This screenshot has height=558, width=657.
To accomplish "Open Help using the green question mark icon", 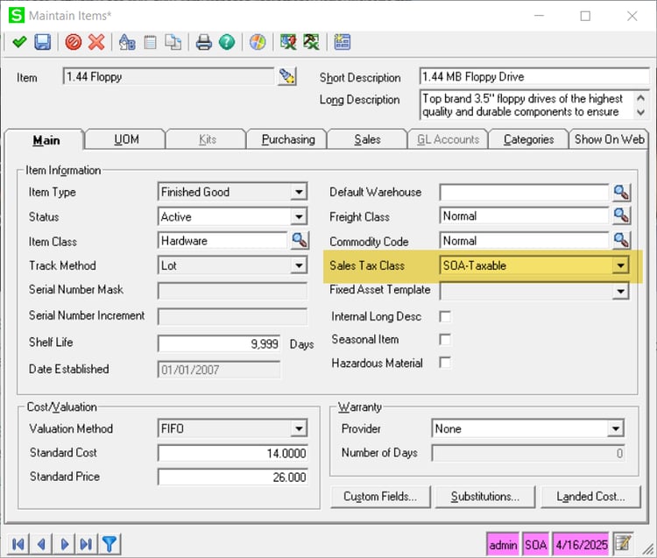I will coord(226,42).
